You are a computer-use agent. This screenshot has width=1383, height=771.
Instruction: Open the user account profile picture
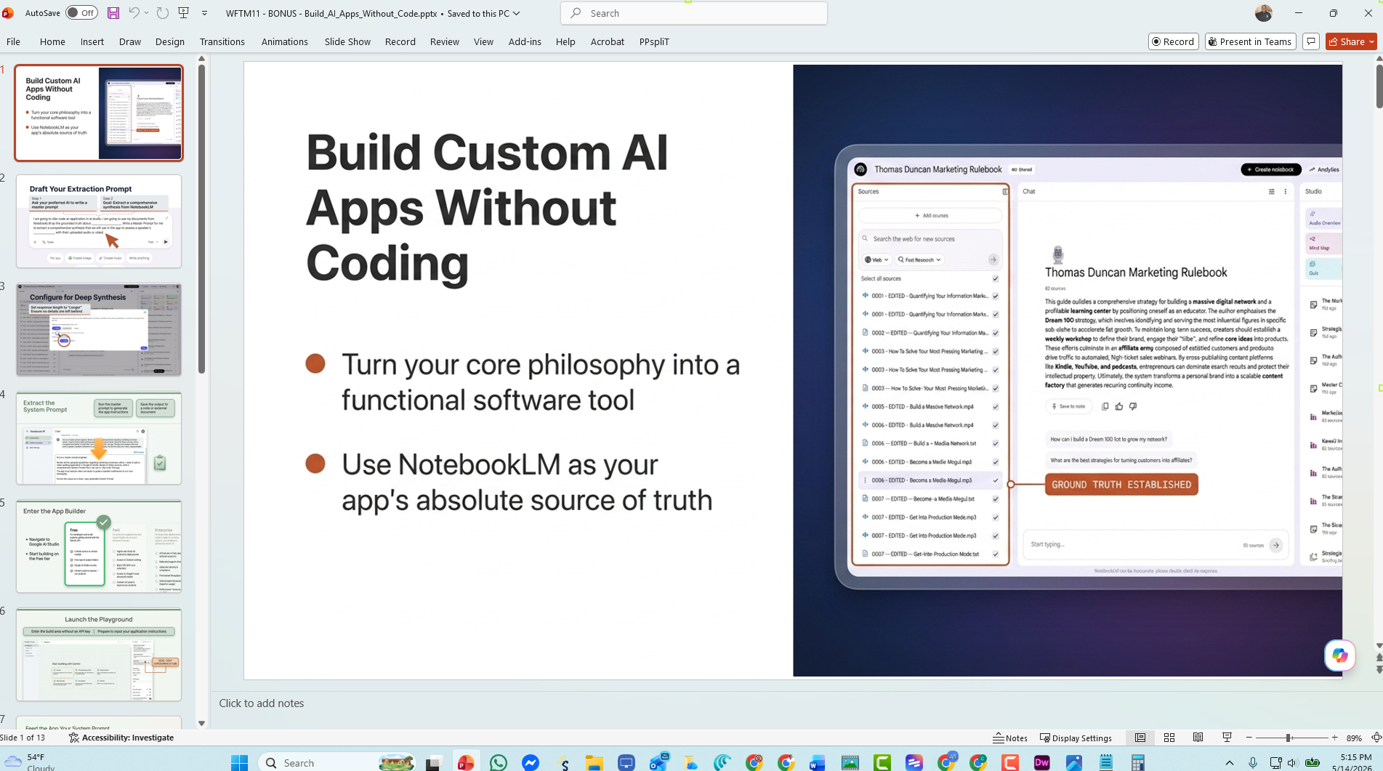1264,13
